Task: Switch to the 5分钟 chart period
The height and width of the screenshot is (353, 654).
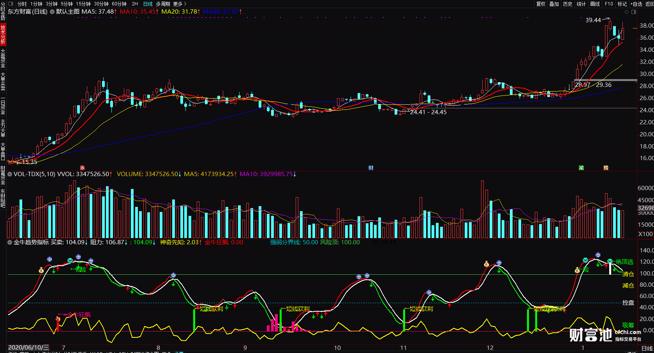Action: [67, 4]
